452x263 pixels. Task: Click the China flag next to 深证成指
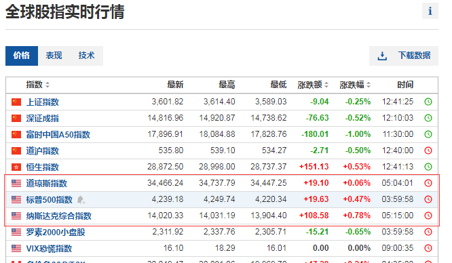16,118
